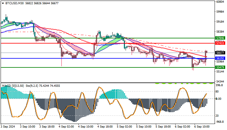Image resolution: width=227 pixels, height=130 pixels.
Task: Select the stochastic 20 level label
Action: click(217, 116)
